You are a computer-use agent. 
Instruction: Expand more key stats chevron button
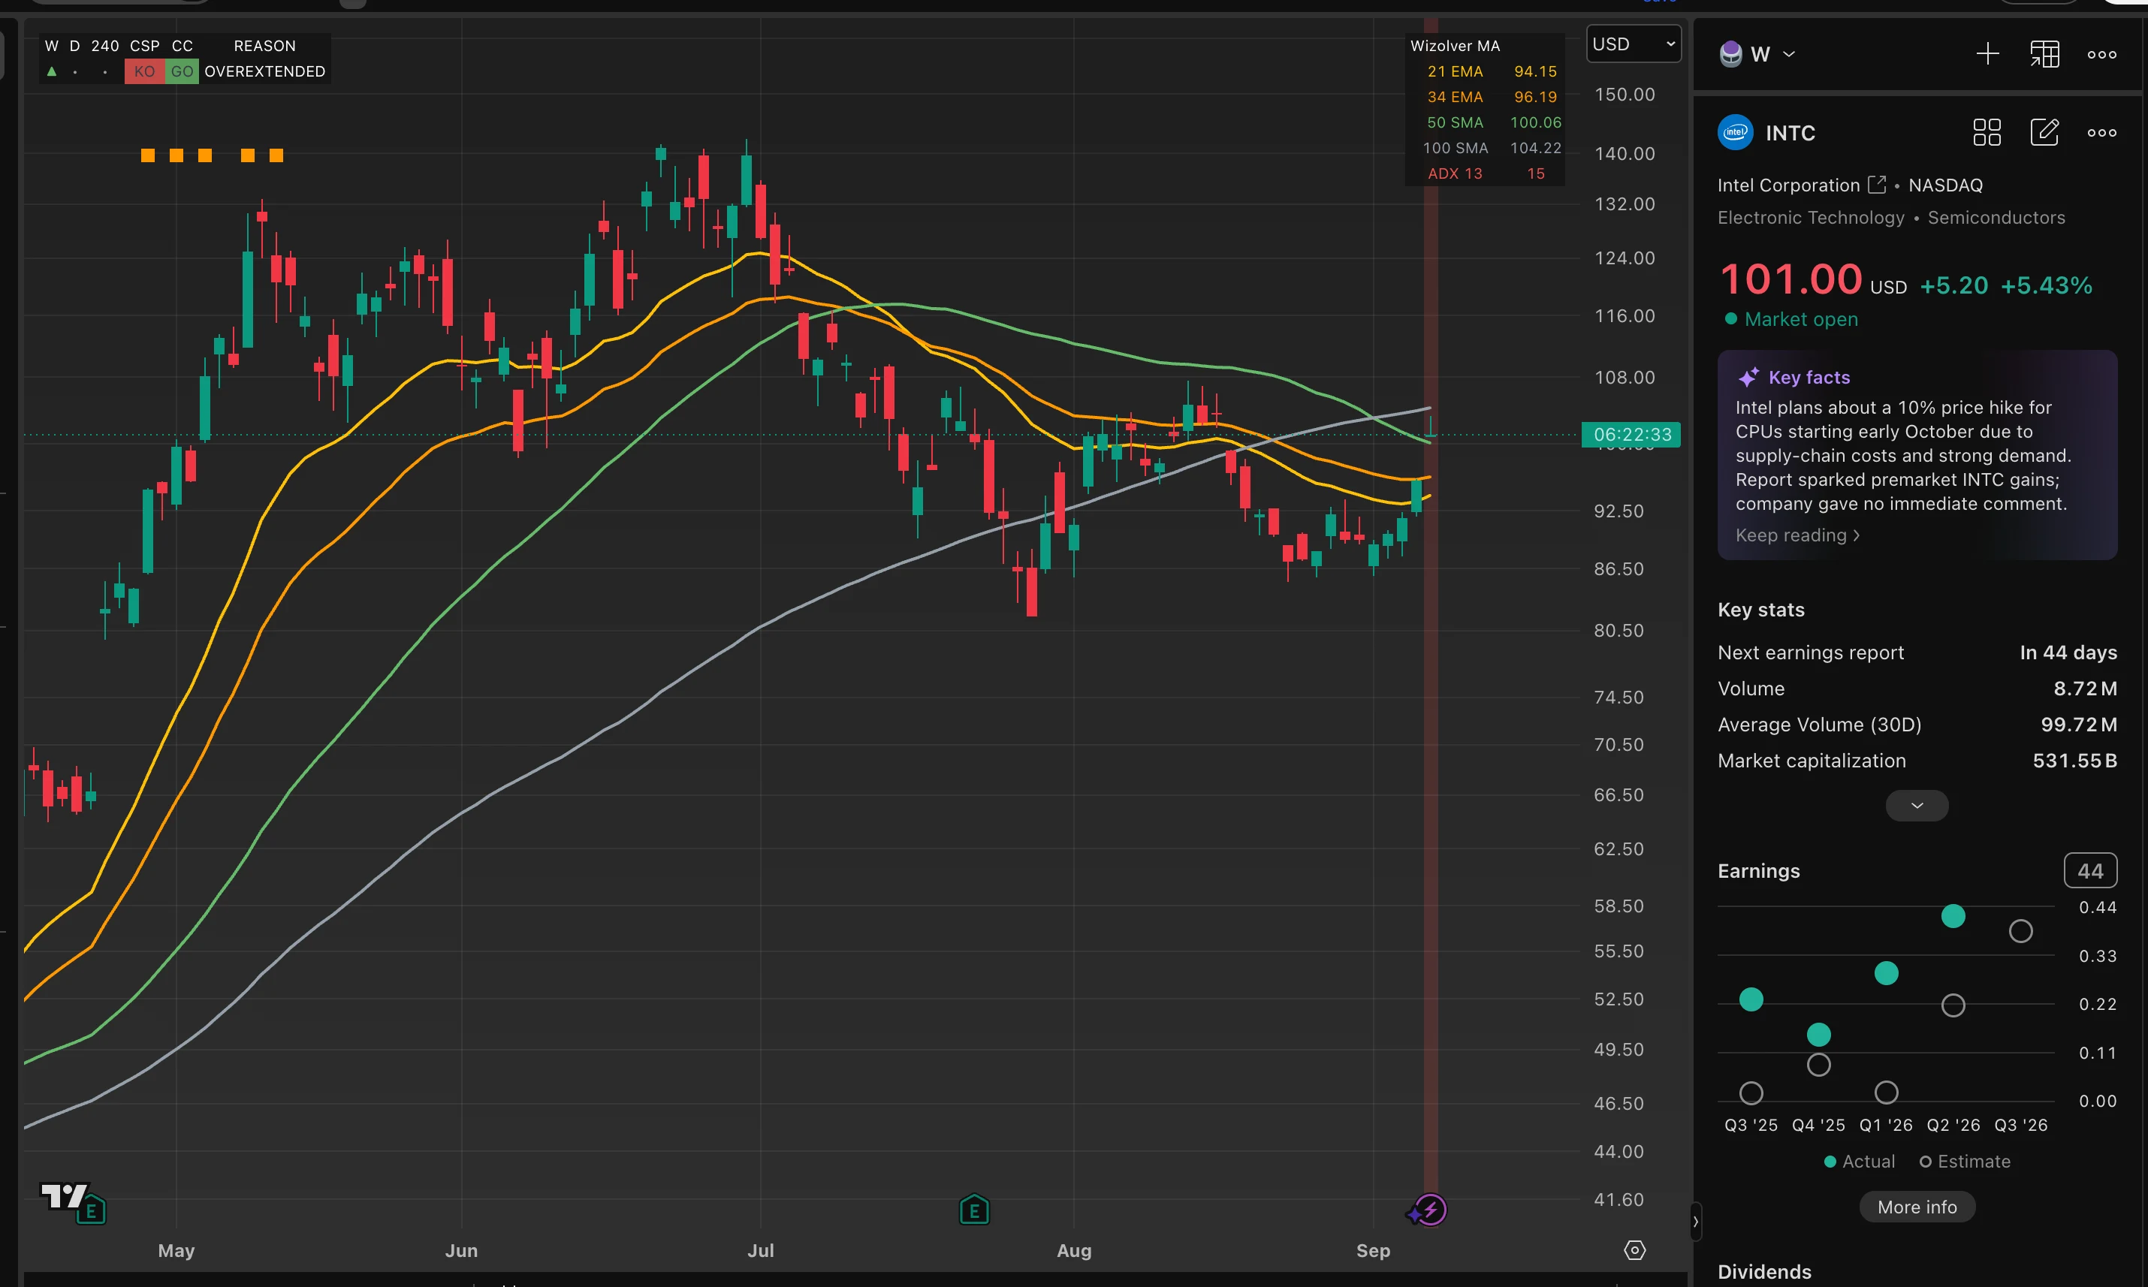(1917, 806)
